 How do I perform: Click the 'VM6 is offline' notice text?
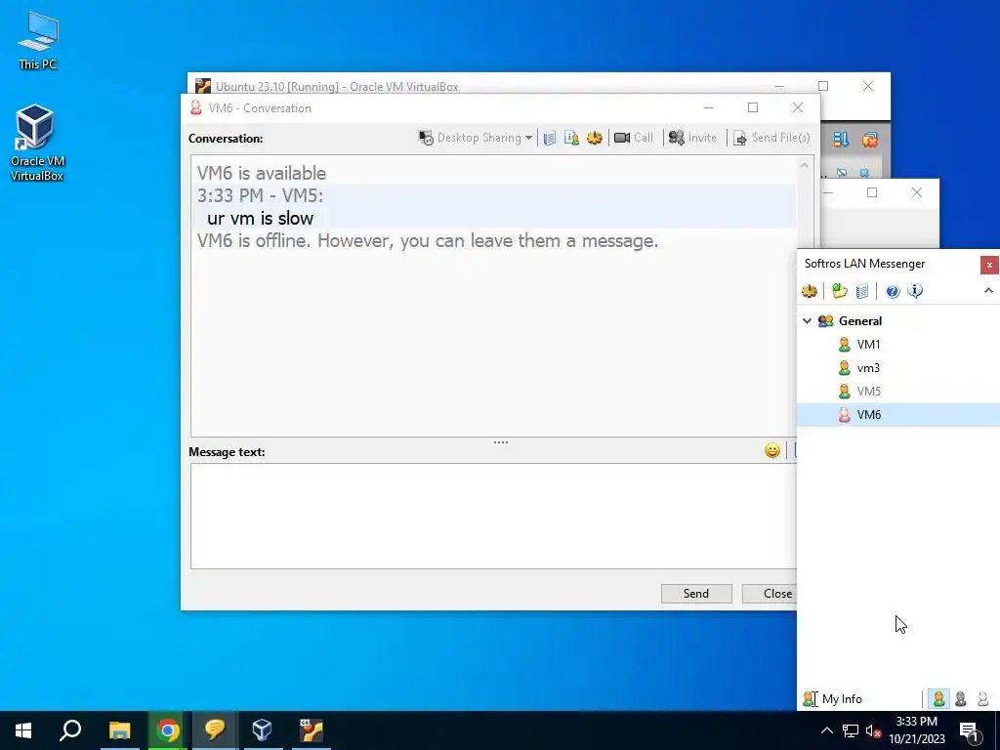click(x=428, y=240)
